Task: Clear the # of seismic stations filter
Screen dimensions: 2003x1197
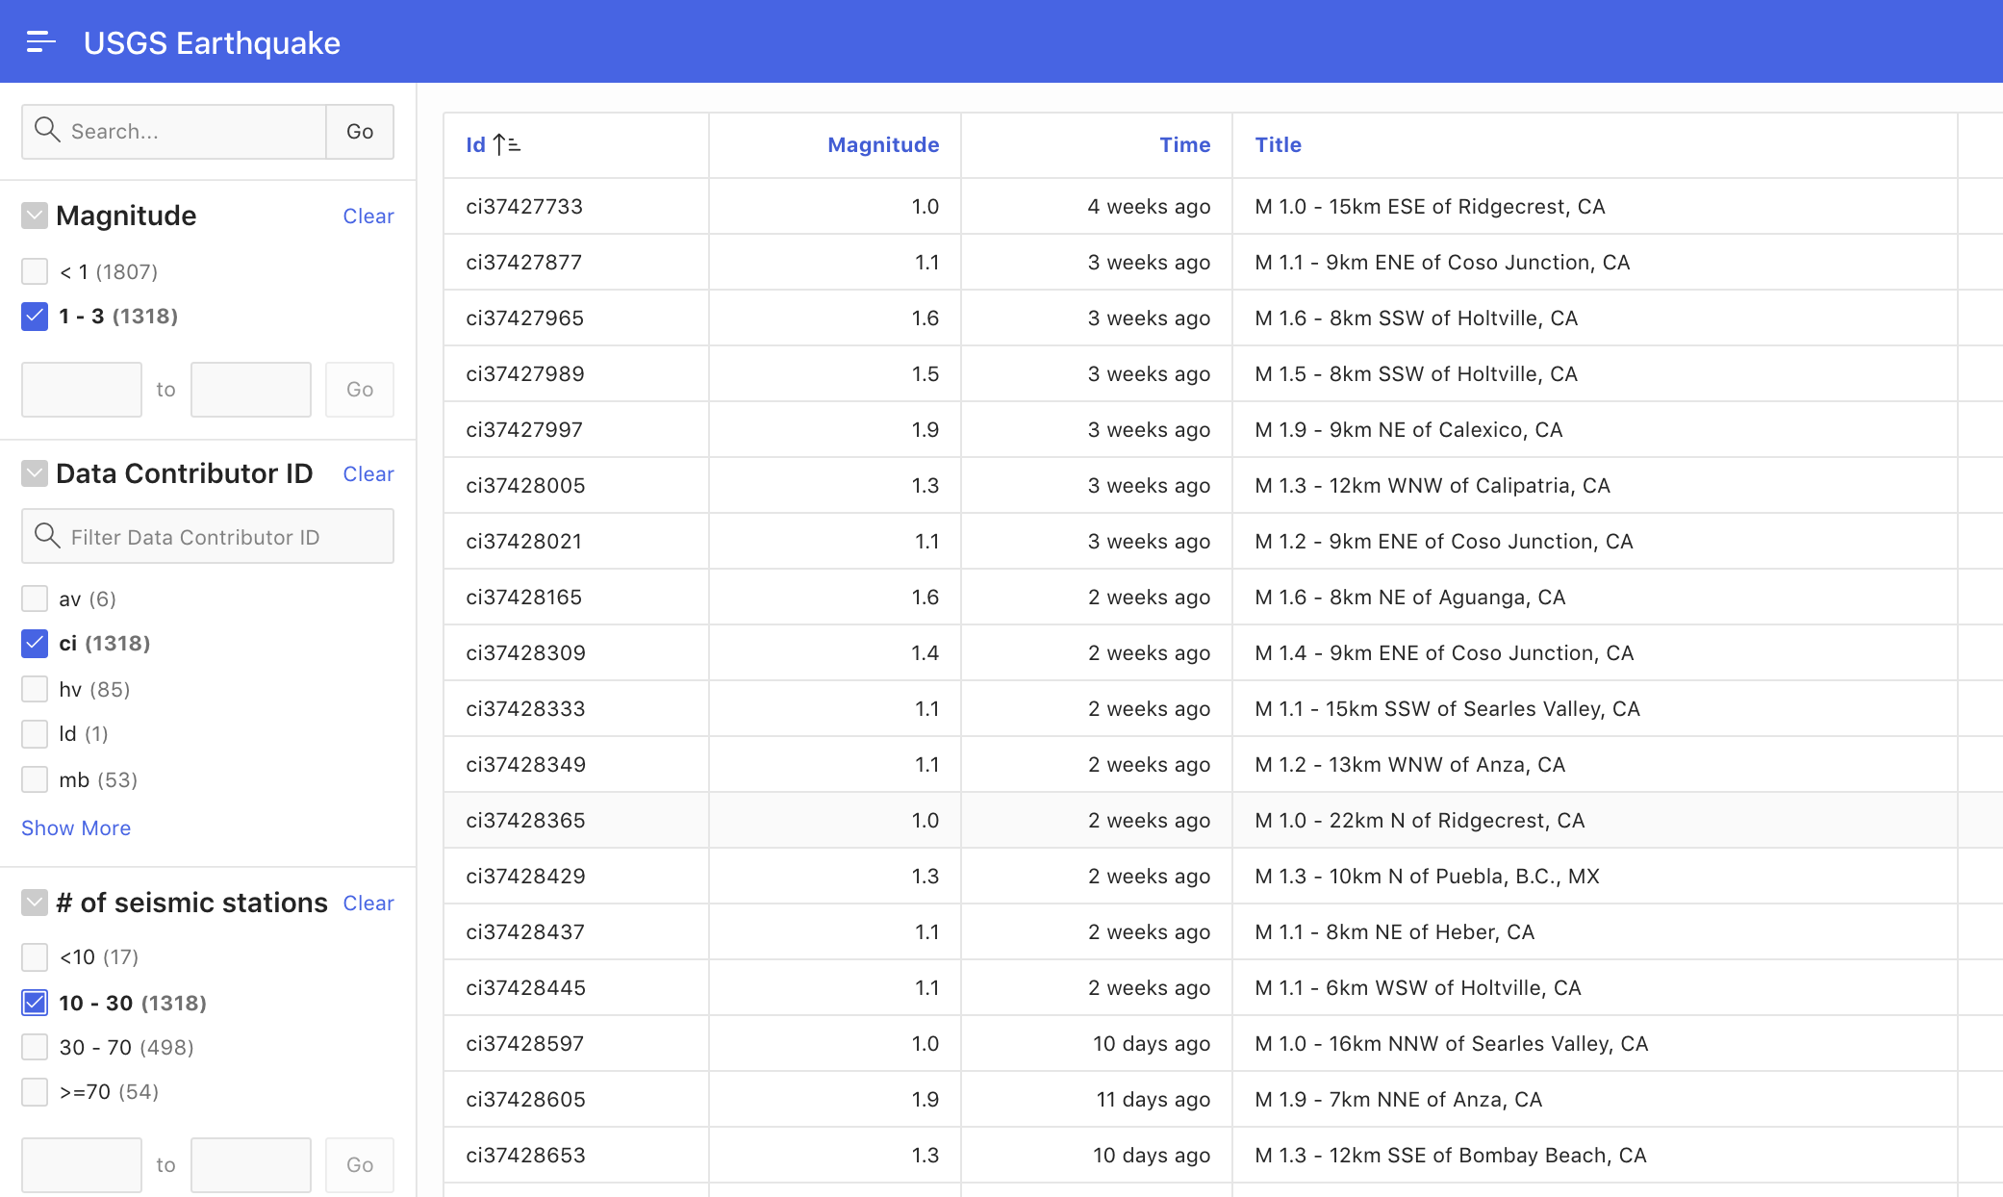Action: point(368,903)
